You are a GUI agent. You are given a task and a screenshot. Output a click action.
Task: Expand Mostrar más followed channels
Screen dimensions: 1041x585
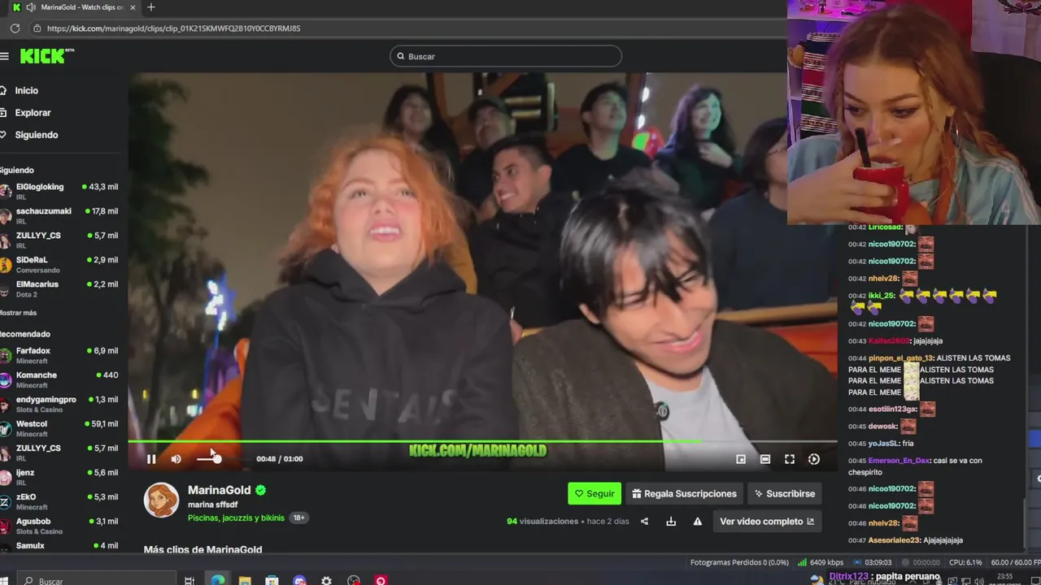18,313
